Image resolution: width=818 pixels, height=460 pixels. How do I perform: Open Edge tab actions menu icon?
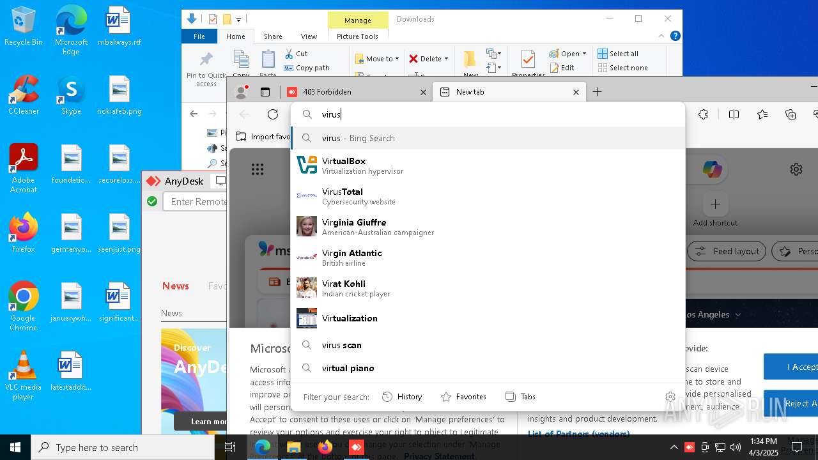(x=265, y=92)
